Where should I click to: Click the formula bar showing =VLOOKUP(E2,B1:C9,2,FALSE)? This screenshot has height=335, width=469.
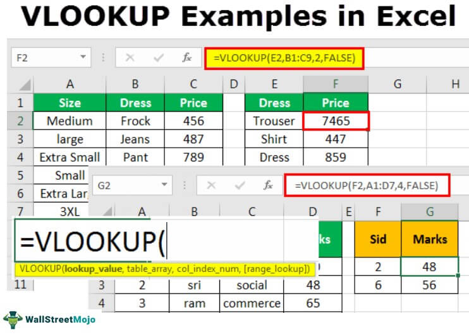(x=284, y=58)
